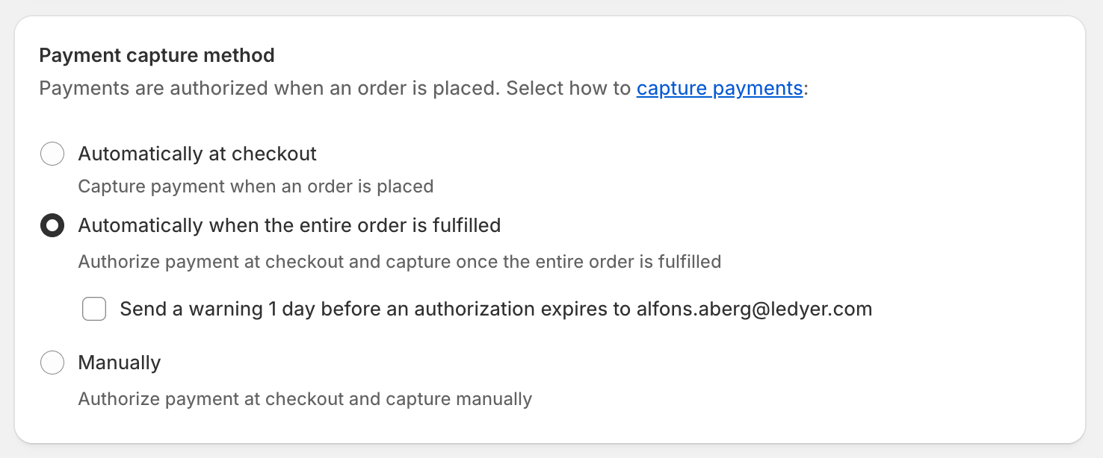Select the entire-order-fulfilled radio button

pos(52,226)
